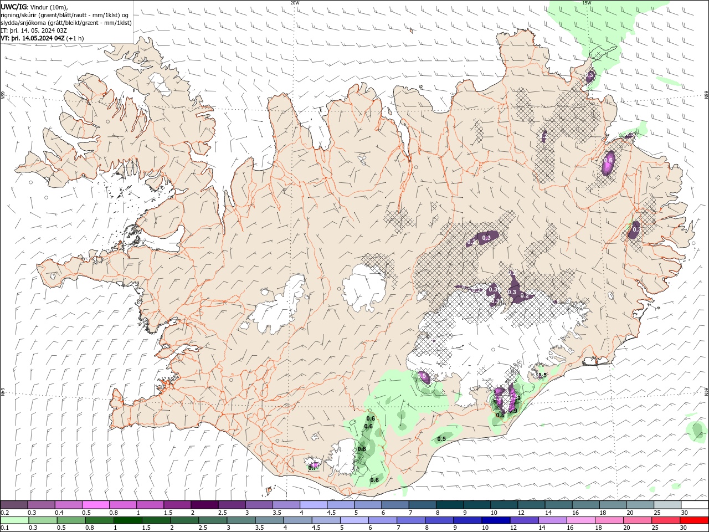Select the purple 1.5 swatch in the snow scale
709x532 pixels.
coord(177,505)
